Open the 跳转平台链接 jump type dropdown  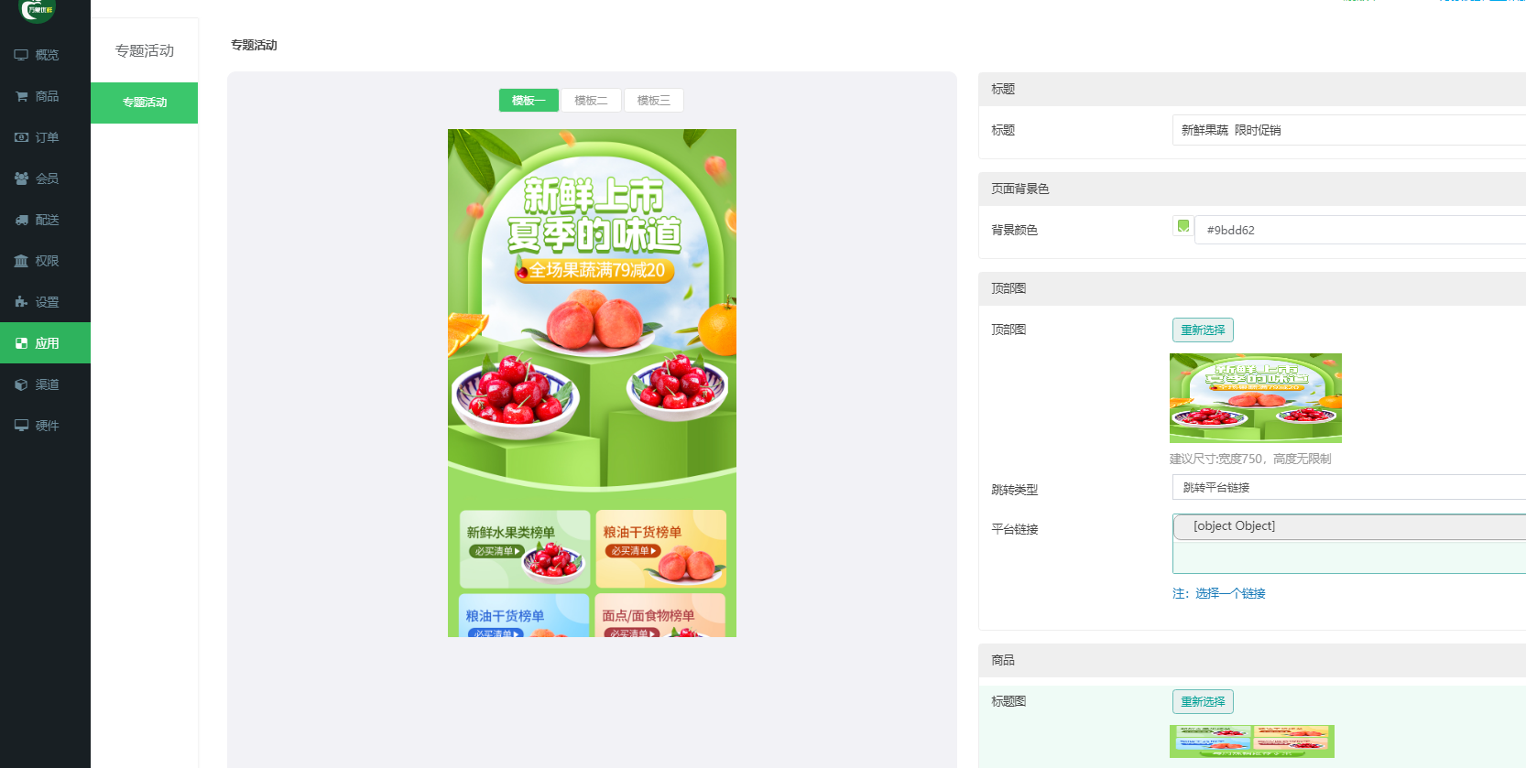coord(1348,487)
